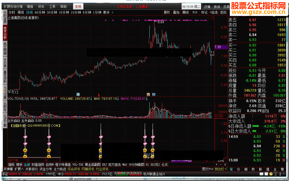Select the KDJ indicator tab
This screenshot has width=289, height=181.
[105, 165]
